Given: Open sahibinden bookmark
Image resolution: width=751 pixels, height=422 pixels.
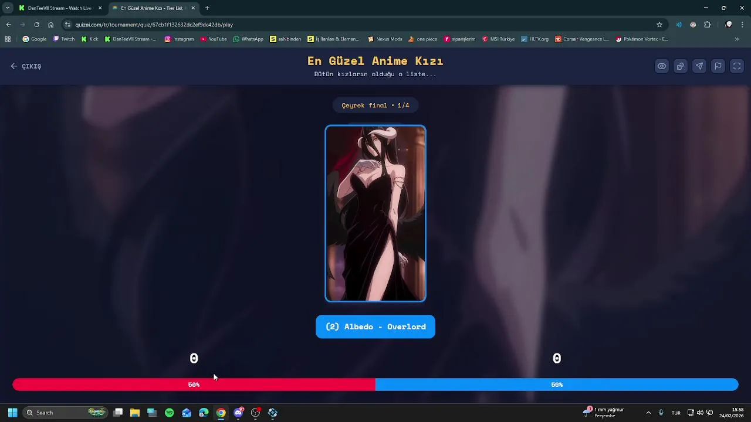Looking at the screenshot, I should tap(286, 39).
